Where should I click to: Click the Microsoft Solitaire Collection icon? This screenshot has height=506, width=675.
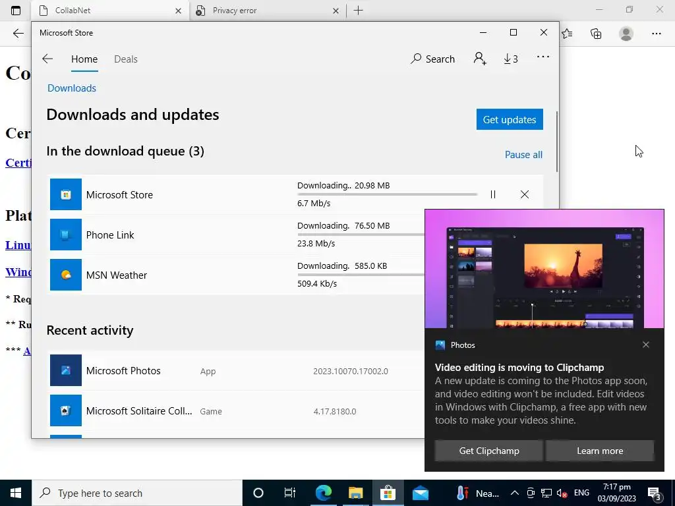(66, 410)
